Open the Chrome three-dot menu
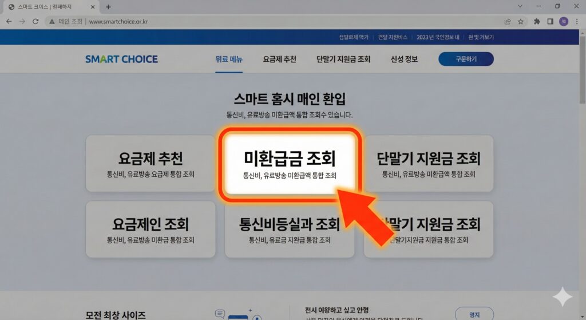The height and width of the screenshot is (320, 586). click(x=577, y=21)
